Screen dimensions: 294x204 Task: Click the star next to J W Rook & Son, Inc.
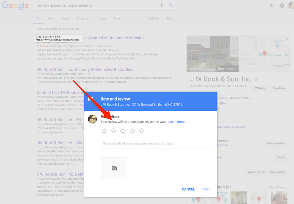(256, 79)
